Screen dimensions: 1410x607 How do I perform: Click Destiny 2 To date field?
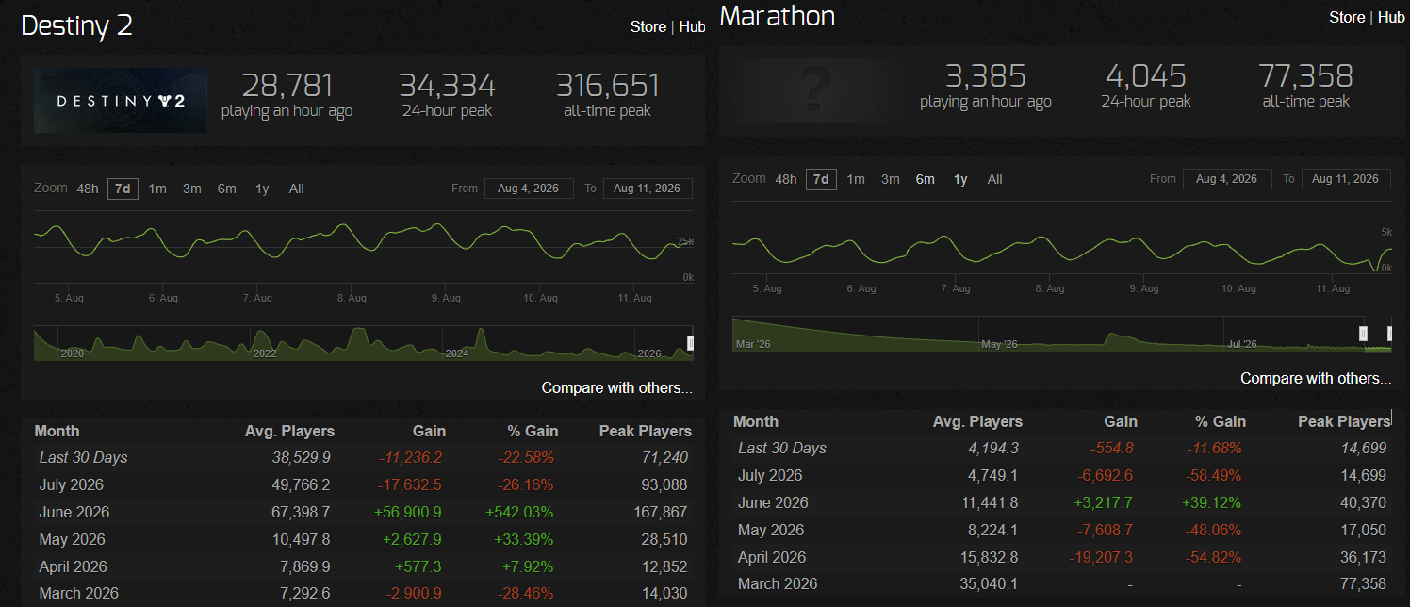648,189
